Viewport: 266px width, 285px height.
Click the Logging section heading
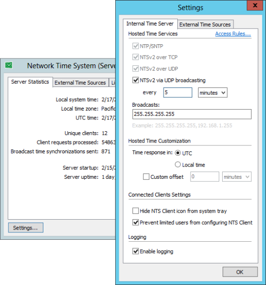[137, 237]
